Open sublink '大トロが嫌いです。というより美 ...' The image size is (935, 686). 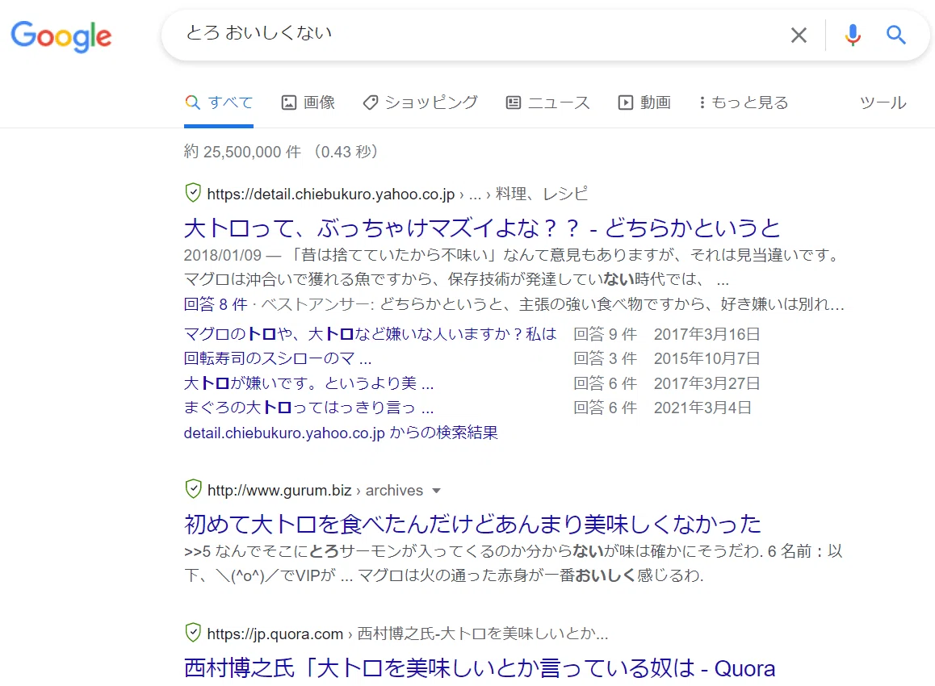(x=308, y=383)
